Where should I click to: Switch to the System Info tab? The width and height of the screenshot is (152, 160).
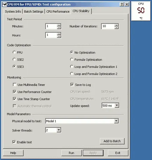[13, 12]
